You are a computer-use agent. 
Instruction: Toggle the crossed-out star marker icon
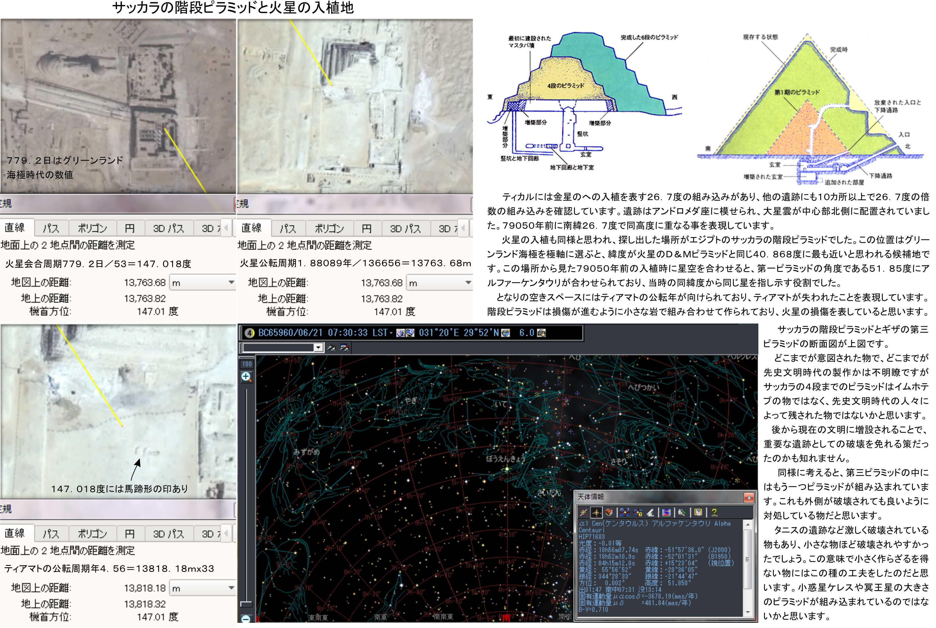click(x=583, y=513)
